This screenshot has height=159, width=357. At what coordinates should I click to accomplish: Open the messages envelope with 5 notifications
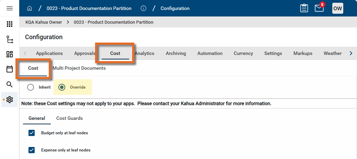click(319, 8)
